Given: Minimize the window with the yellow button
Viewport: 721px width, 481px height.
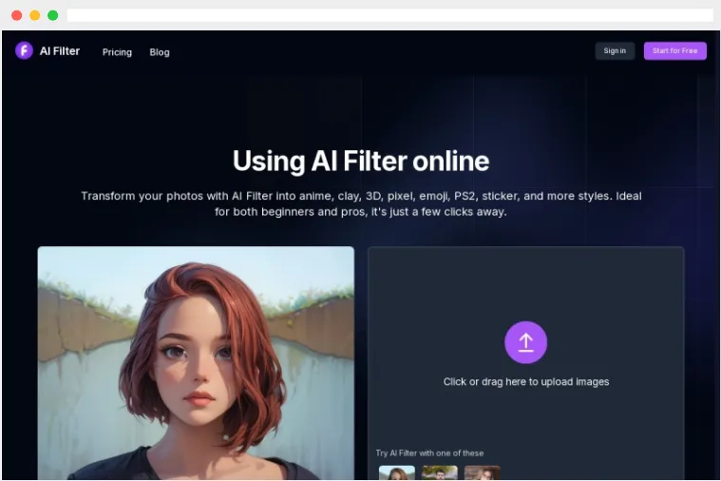Looking at the screenshot, I should coord(35,15).
